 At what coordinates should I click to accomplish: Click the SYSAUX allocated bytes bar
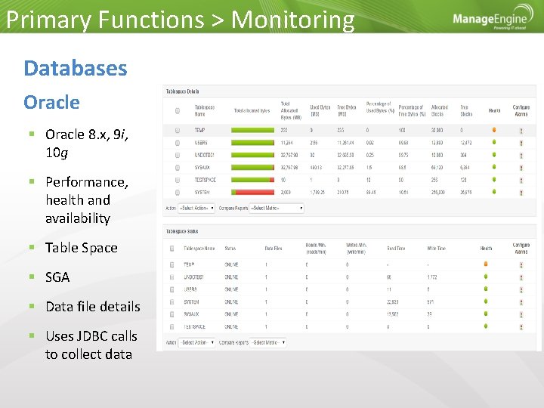[x=253, y=168]
